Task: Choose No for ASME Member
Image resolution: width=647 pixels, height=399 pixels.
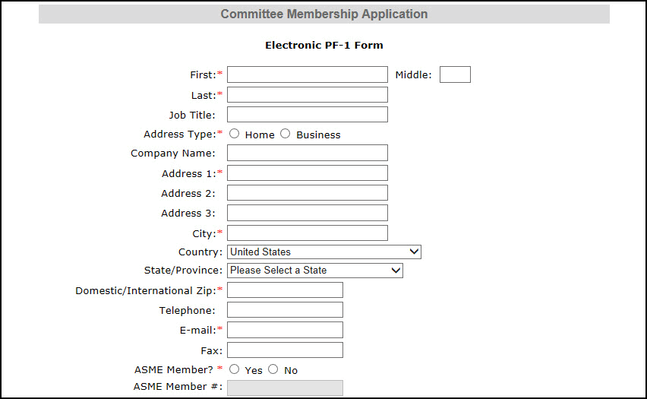Action: [273, 369]
